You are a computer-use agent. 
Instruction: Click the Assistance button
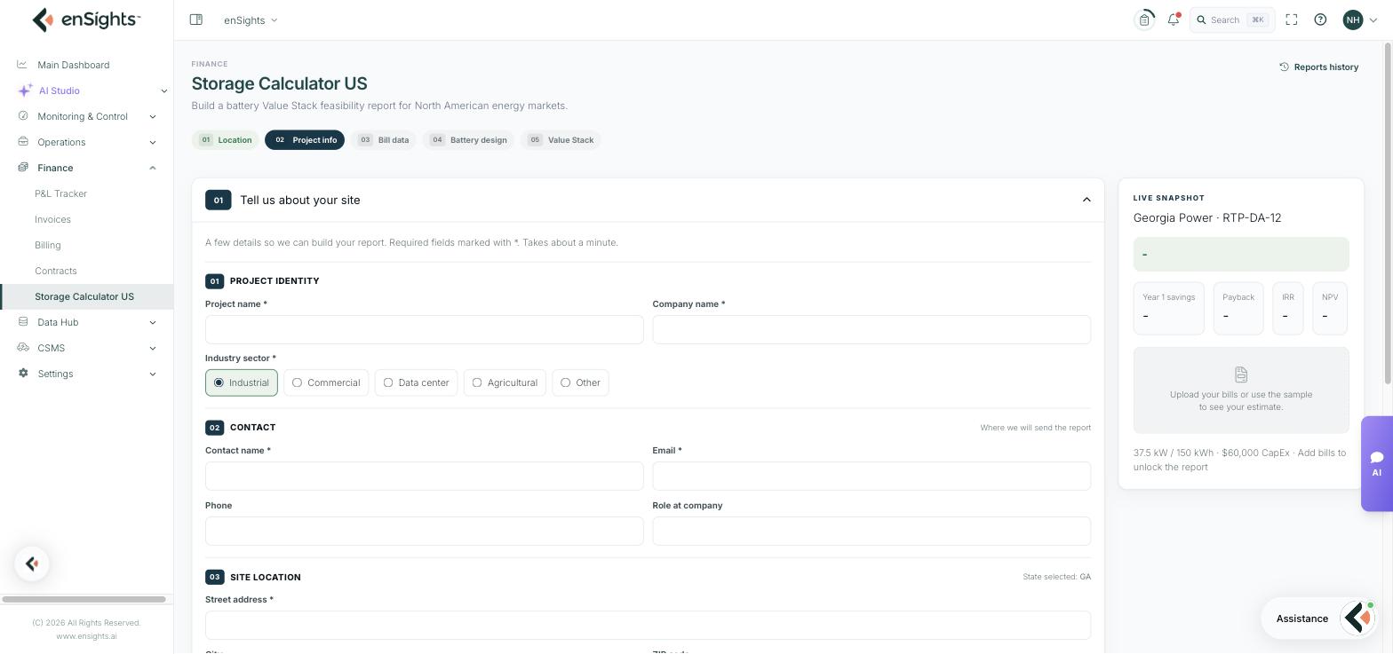tap(1321, 619)
